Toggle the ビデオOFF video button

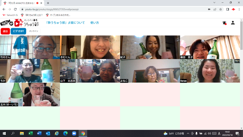(x=18, y=31)
